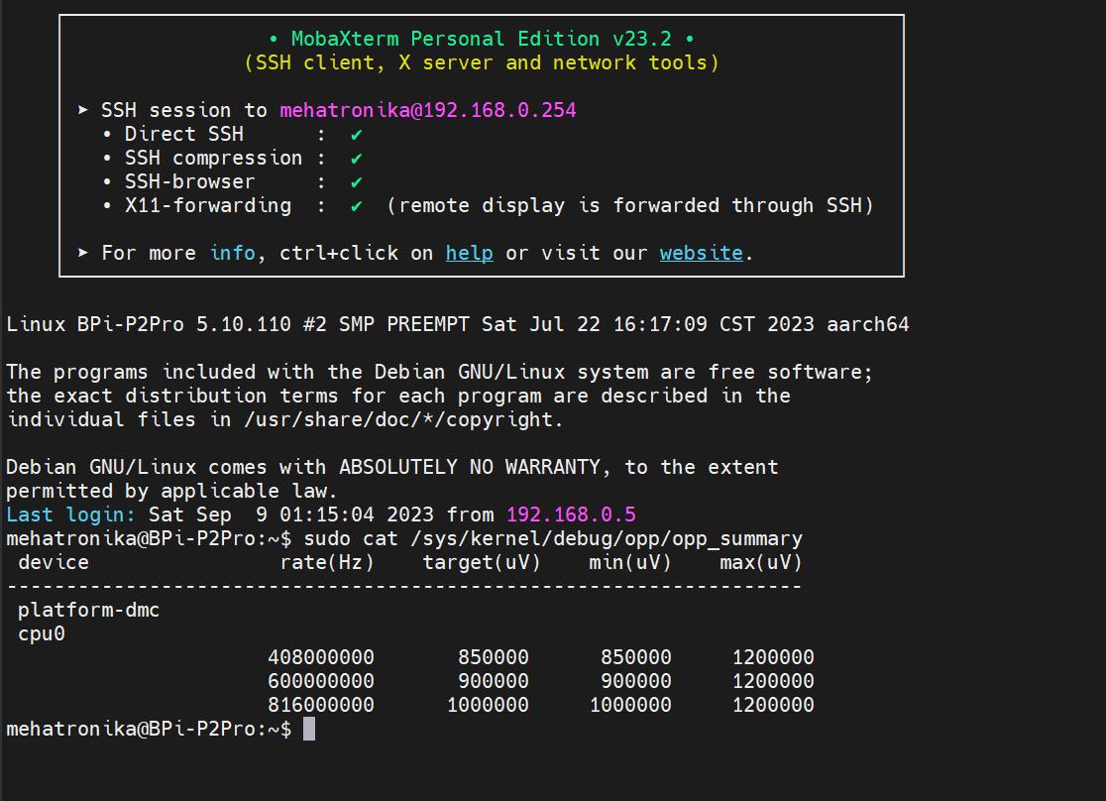Click the "platform-dmc" device entry
Image resolution: width=1106 pixels, height=801 pixels.
click(88, 610)
